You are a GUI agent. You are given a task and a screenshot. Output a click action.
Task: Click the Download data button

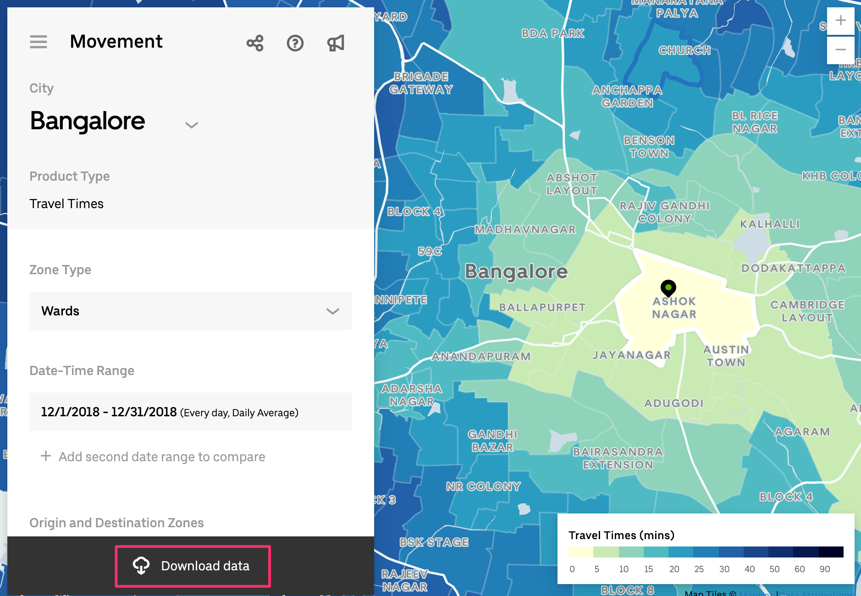(193, 566)
